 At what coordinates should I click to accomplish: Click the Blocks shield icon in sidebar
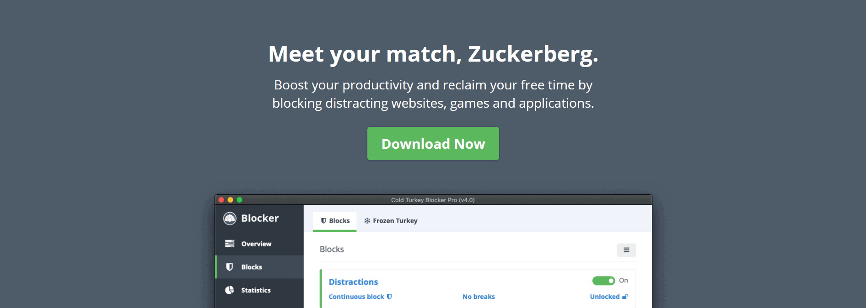[230, 267]
